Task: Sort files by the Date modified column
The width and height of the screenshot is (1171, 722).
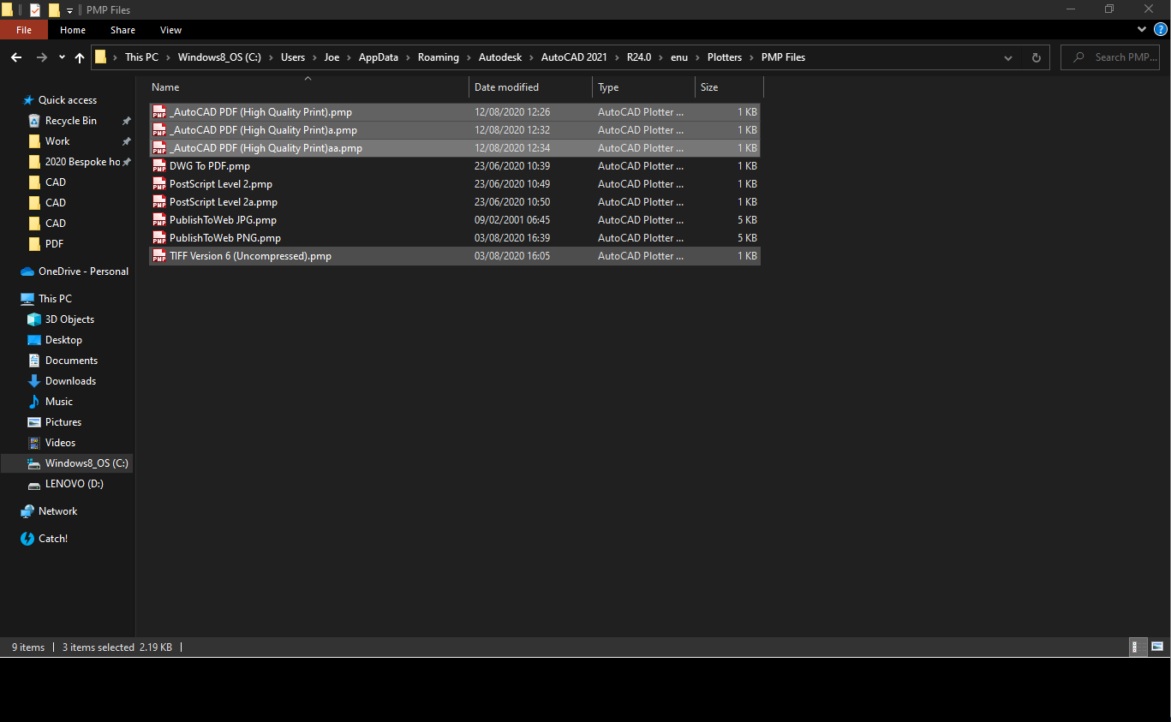Action: click(x=507, y=87)
